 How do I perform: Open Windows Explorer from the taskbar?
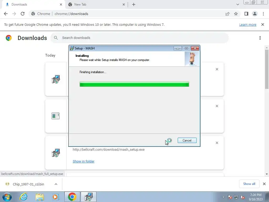click(40, 197)
